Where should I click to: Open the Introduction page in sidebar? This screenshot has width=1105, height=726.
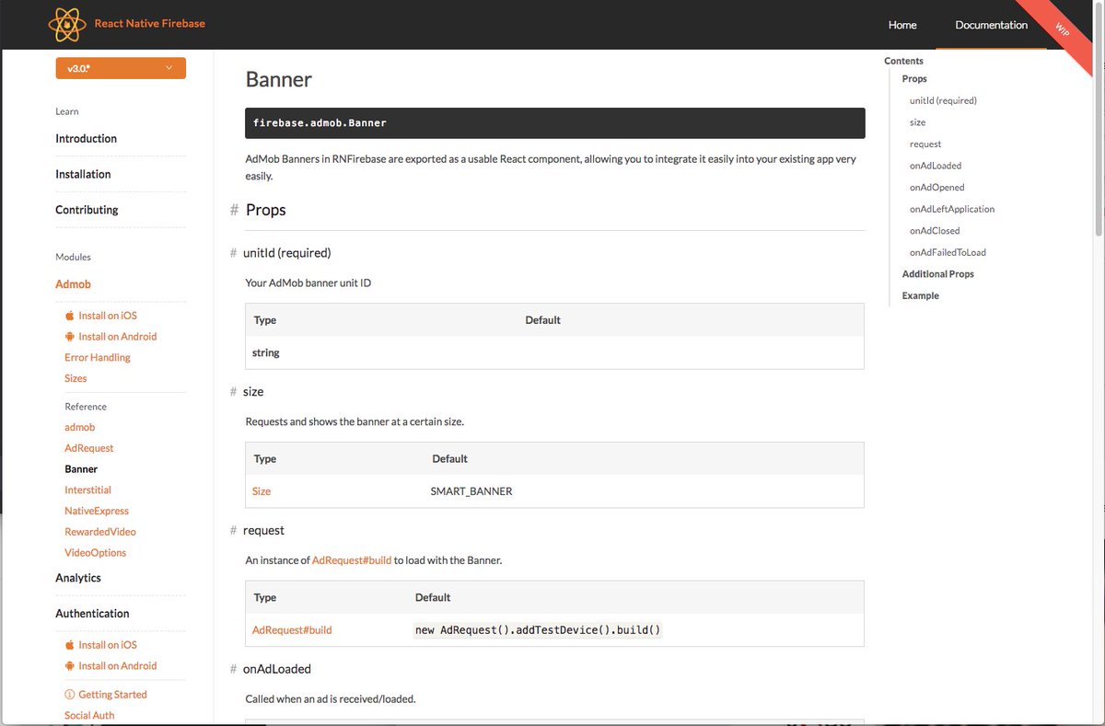tap(86, 139)
